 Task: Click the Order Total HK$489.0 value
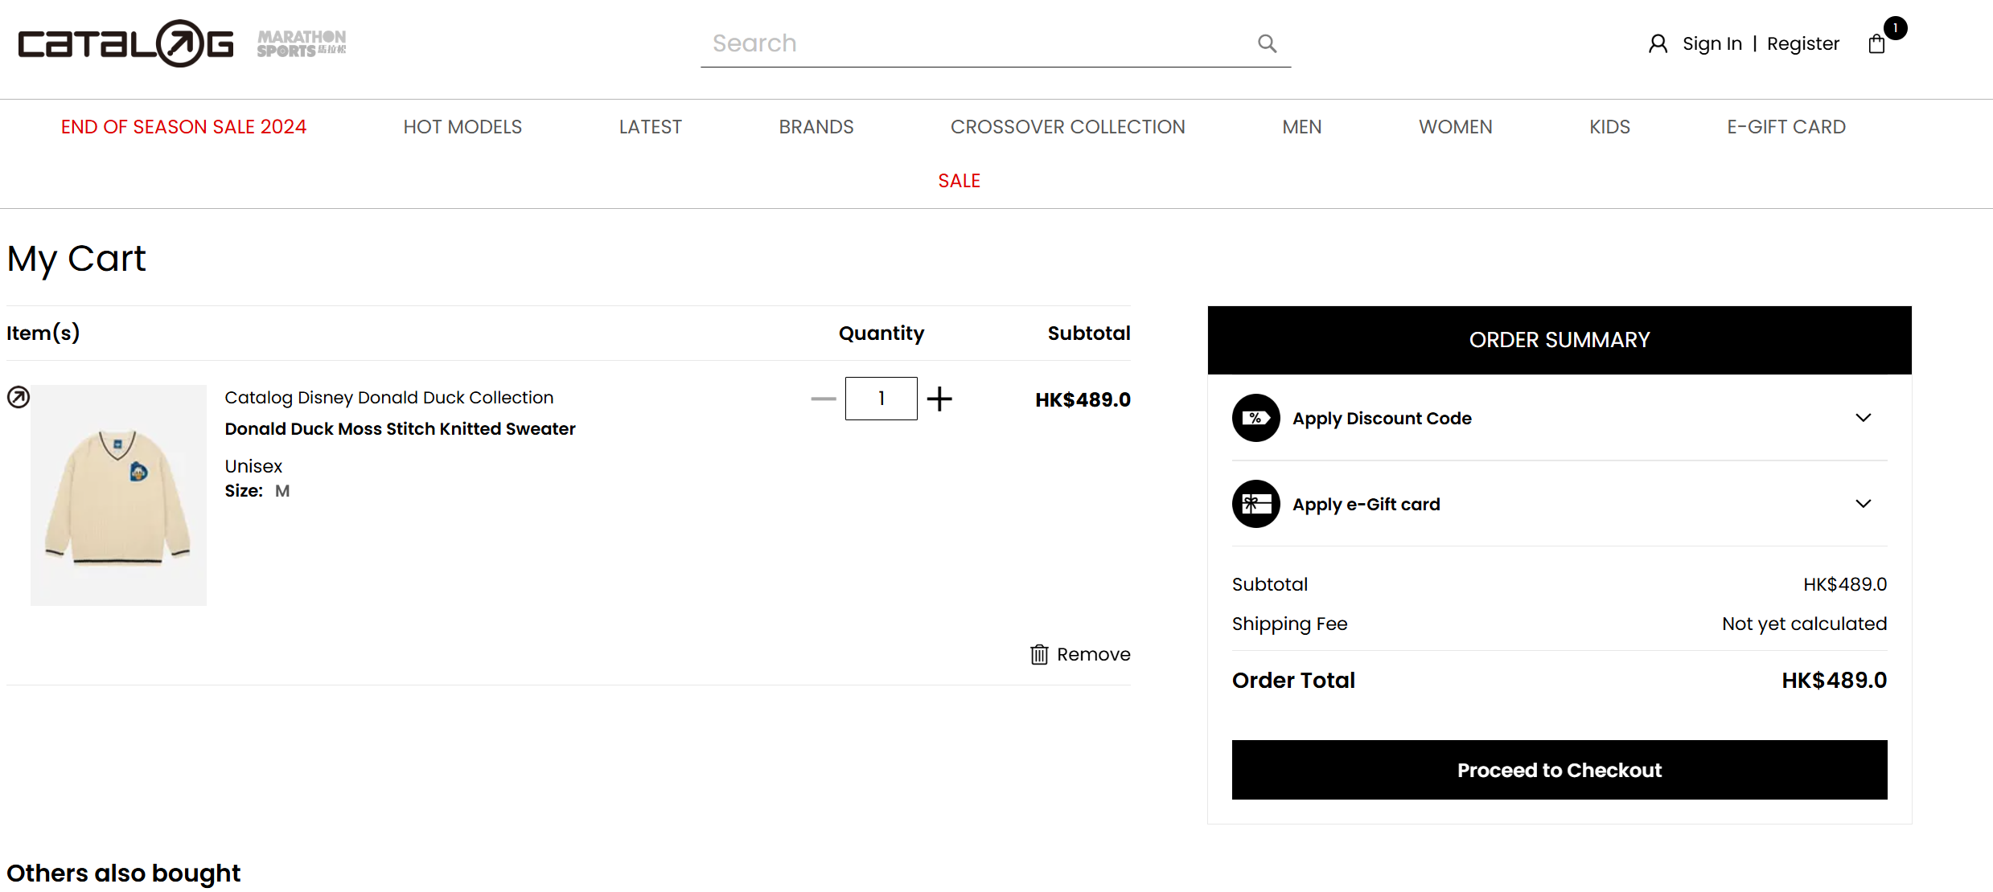pos(1834,681)
